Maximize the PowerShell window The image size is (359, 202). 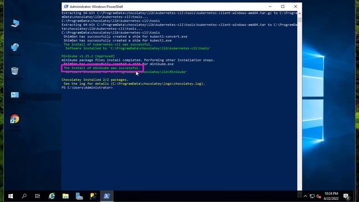(283, 6)
